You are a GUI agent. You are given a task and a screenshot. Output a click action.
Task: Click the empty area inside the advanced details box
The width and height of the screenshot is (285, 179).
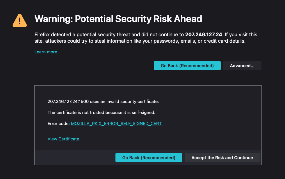tap(204, 128)
